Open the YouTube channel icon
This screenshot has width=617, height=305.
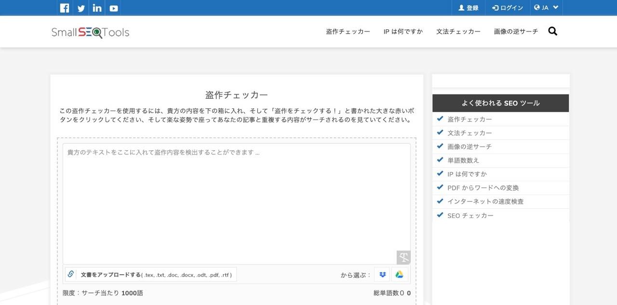[114, 8]
